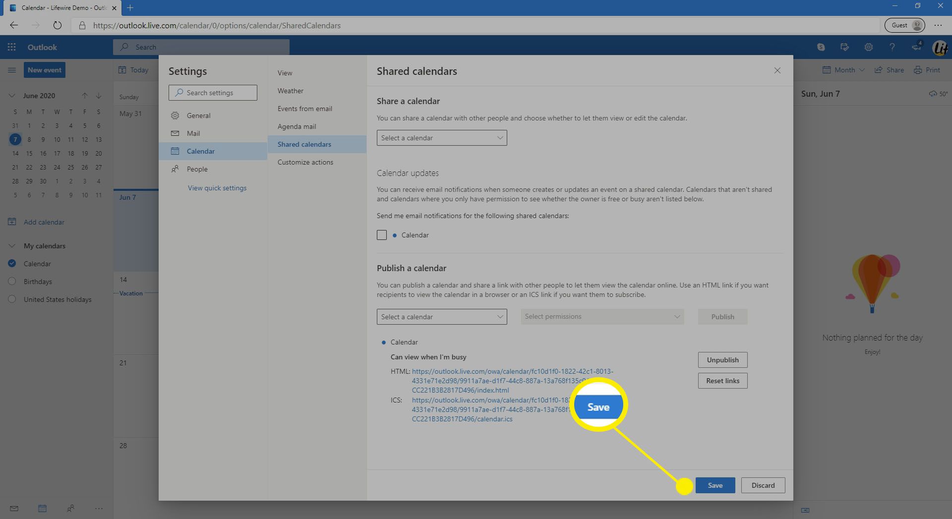Open the Share calendar button

click(890, 70)
